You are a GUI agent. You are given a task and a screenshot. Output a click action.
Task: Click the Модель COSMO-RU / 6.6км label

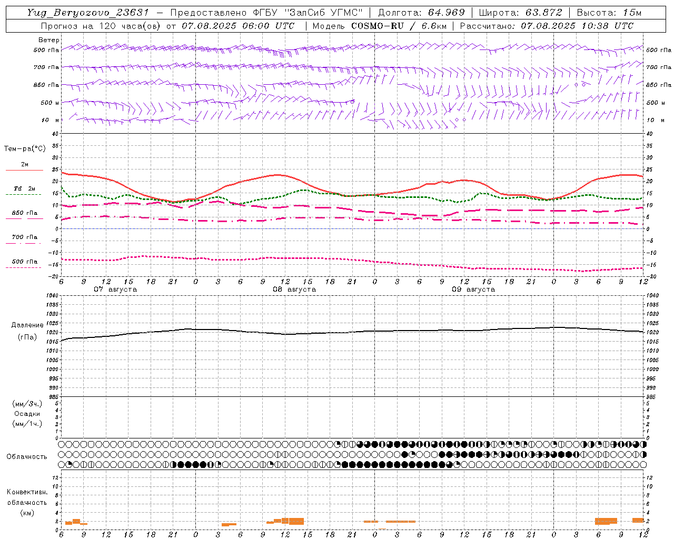coord(379,26)
